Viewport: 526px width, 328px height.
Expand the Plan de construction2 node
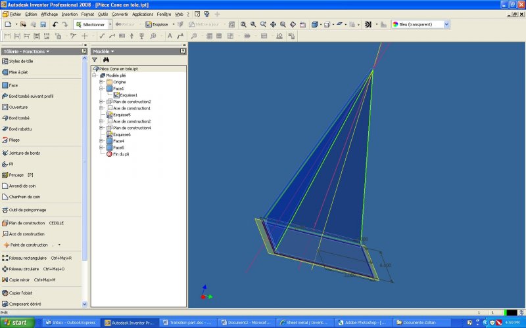(101, 102)
